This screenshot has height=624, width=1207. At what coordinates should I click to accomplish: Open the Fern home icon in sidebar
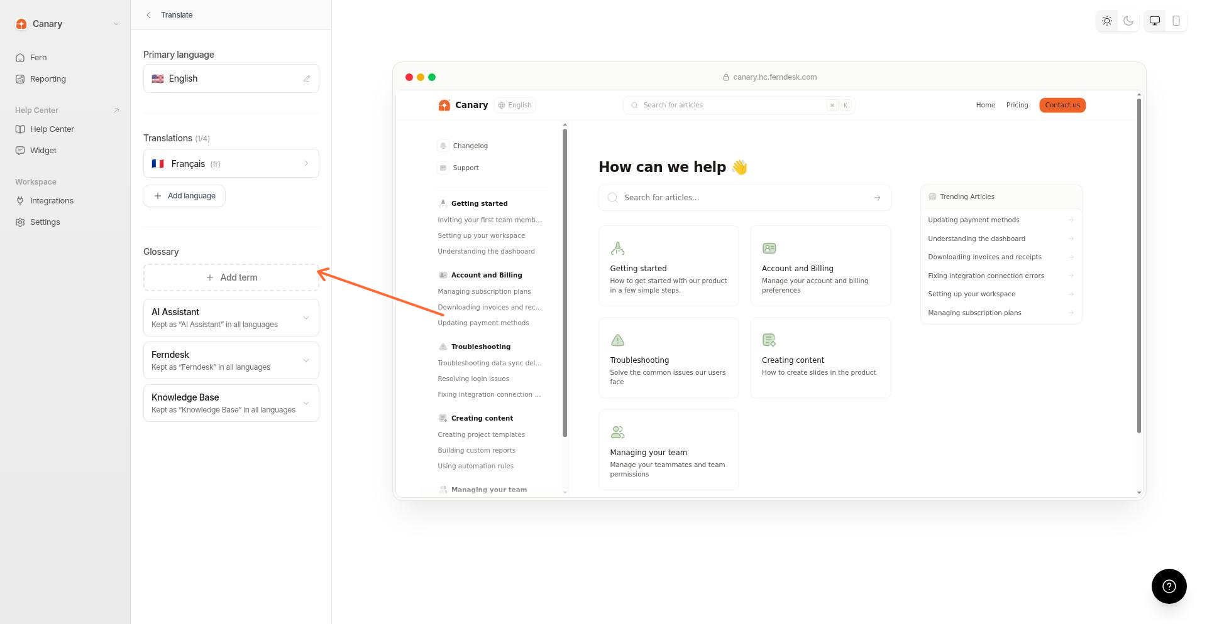pyautogui.click(x=20, y=58)
